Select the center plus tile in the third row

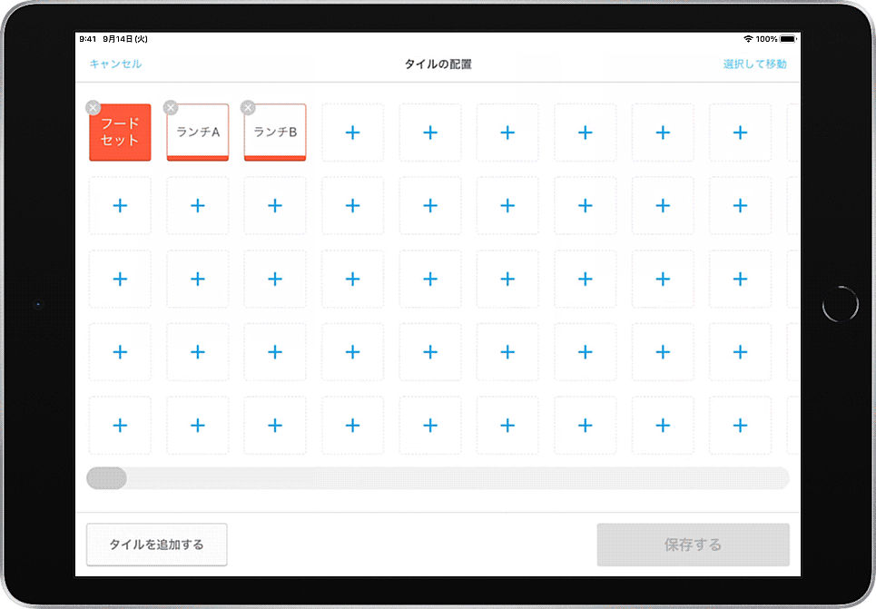coord(430,279)
